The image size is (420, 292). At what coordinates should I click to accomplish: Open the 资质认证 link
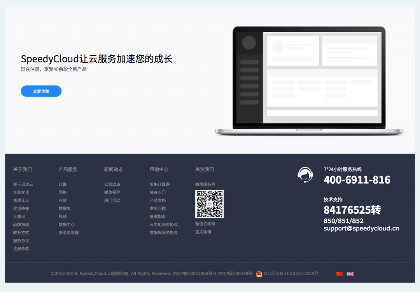(x=21, y=201)
